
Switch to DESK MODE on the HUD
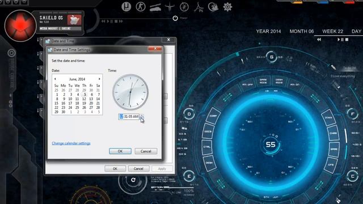(279, 81)
